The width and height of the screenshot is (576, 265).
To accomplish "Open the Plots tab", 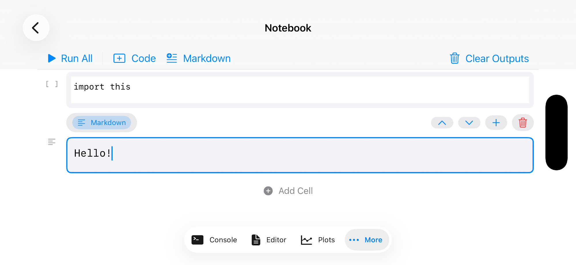I will [x=318, y=240].
